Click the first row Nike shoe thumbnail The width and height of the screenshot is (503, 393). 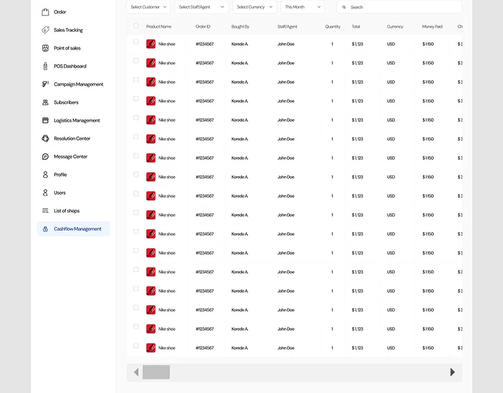[x=151, y=44]
